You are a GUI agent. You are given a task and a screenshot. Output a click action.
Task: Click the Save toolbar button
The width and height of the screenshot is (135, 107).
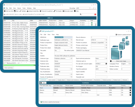16,11
